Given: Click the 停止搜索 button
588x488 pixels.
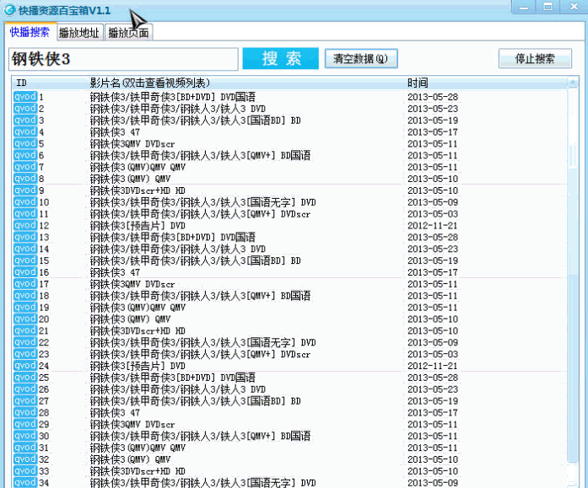Looking at the screenshot, I should coord(535,58).
